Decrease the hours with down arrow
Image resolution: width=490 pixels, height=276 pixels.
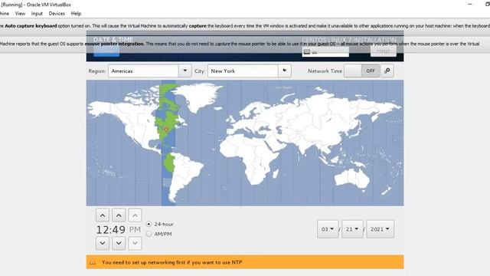pyautogui.click(x=103, y=243)
